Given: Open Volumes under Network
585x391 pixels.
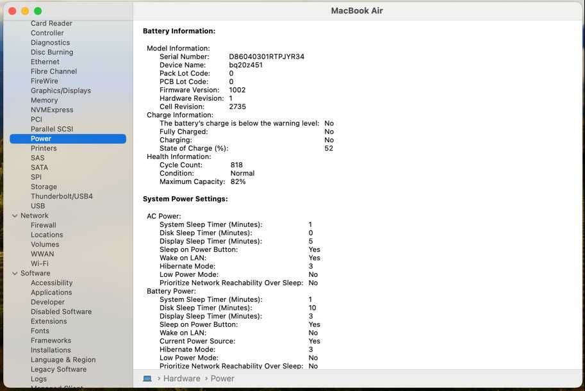Looking at the screenshot, I should tap(45, 244).
